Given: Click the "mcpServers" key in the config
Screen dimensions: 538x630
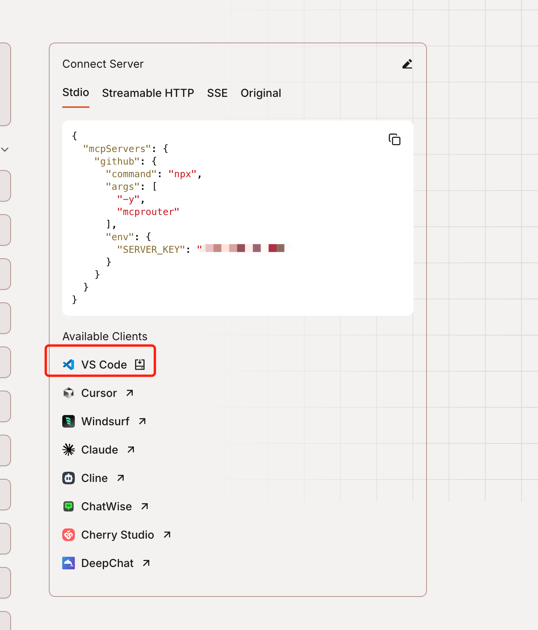Looking at the screenshot, I should pyautogui.click(x=117, y=149).
